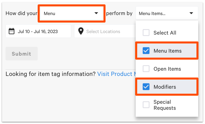Click the calendar icon beside the date range
This screenshot has width=205, height=124.
pyautogui.click(x=12, y=31)
